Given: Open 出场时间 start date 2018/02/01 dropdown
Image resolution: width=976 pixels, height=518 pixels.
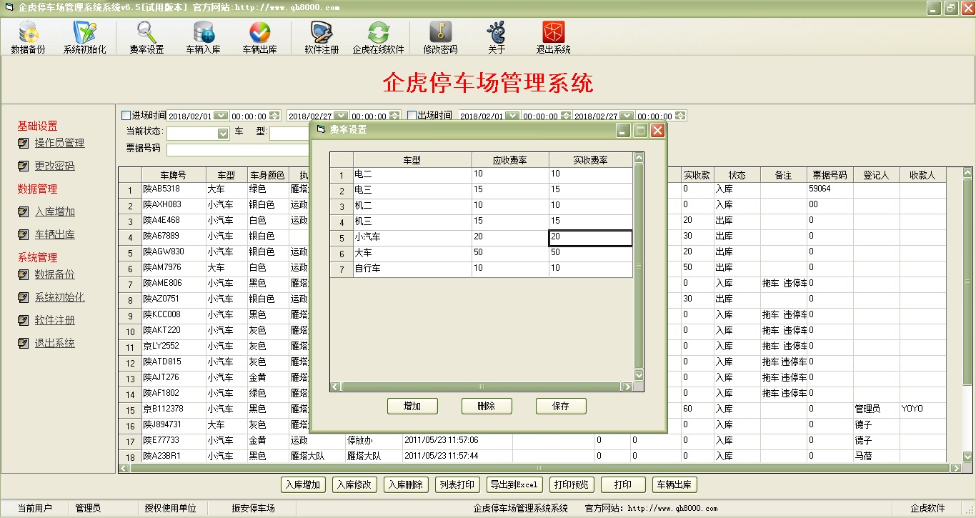Looking at the screenshot, I should [x=512, y=116].
